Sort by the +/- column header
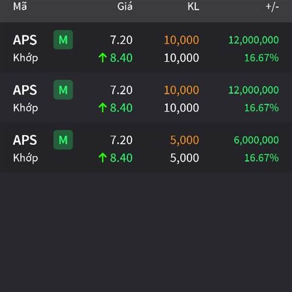 272,7
